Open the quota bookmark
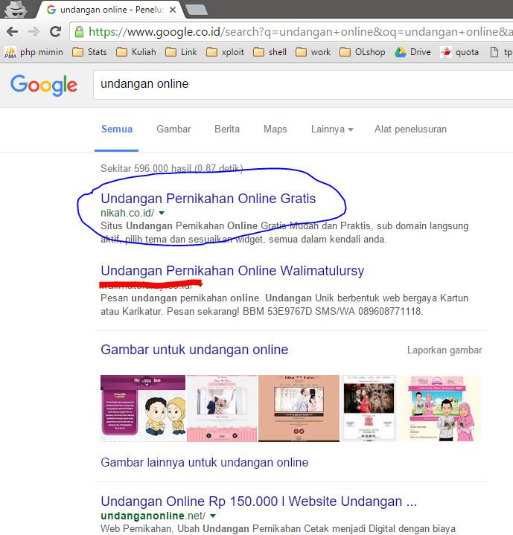513x535 pixels. point(462,52)
